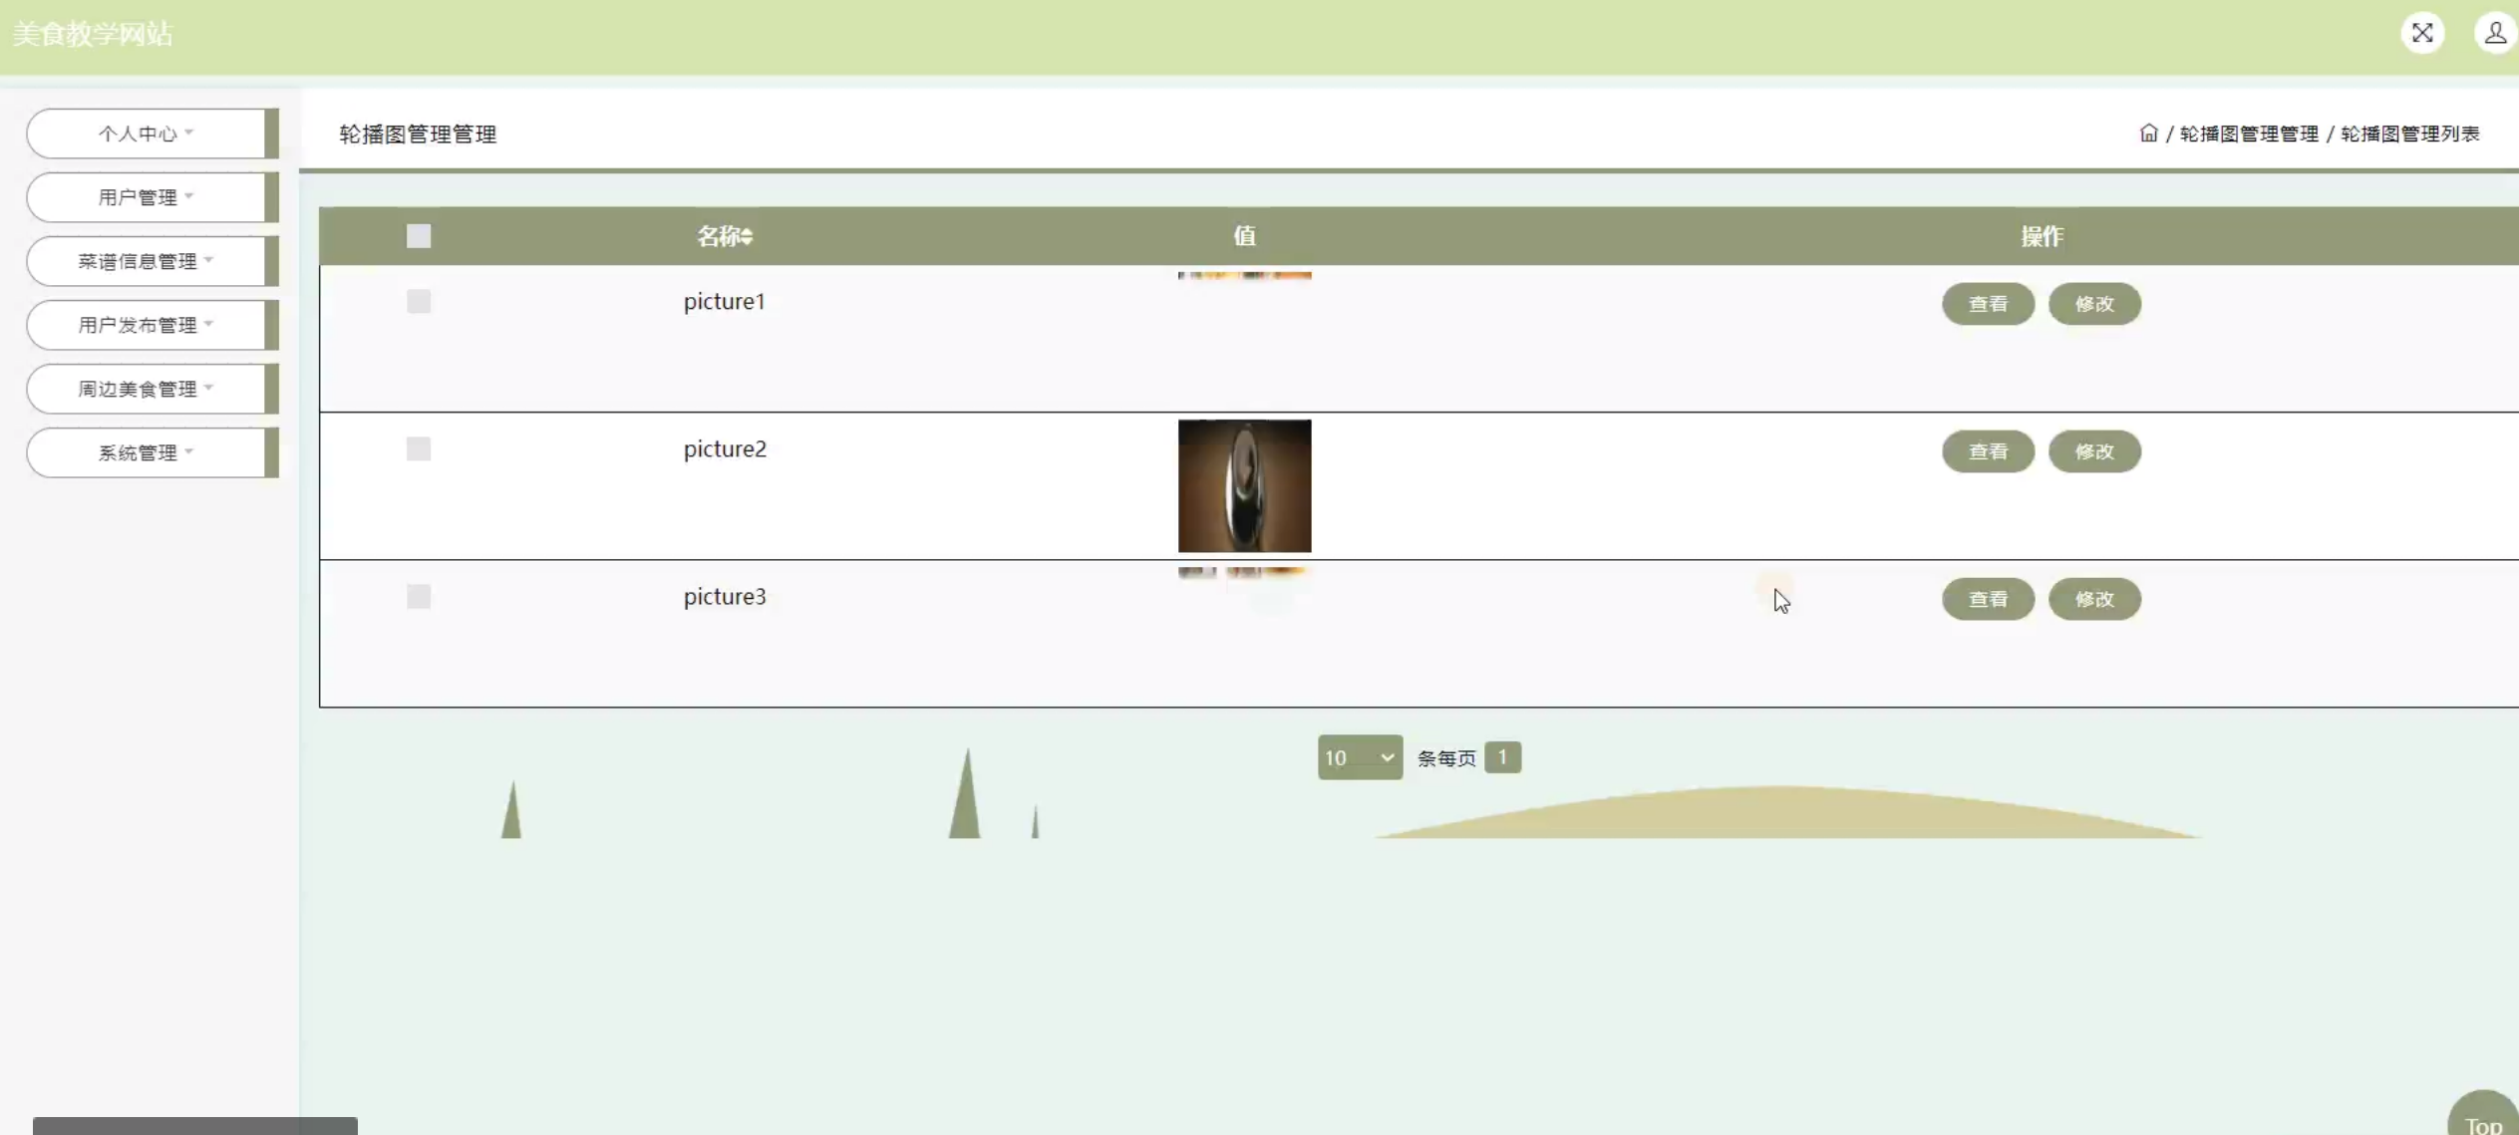Screen dimensions: 2519x1135
Task: Open the 周边美食管理 sidebar menu
Action: (146, 389)
